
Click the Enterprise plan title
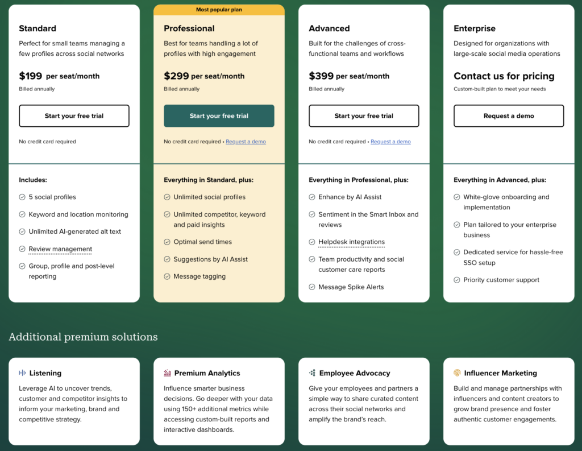475,28
